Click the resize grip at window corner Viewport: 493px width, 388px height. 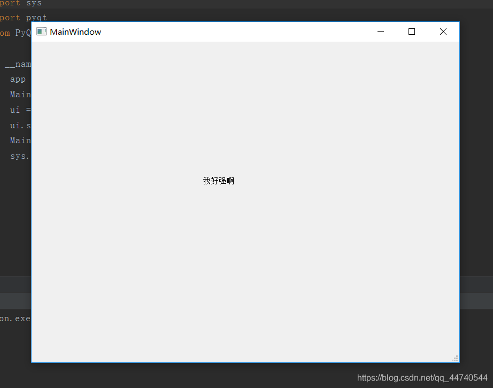coord(455,358)
